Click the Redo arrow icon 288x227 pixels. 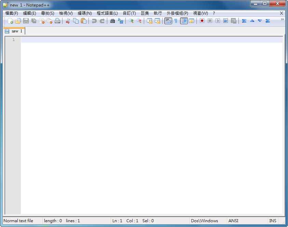pyautogui.click(x=102, y=21)
